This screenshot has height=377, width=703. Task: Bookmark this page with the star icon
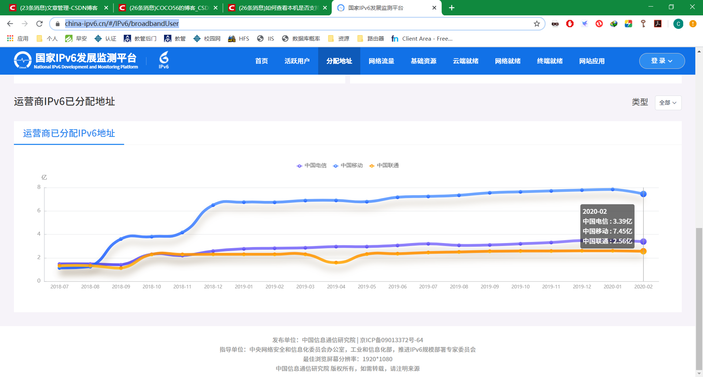(x=537, y=24)
